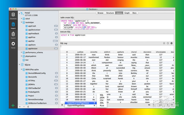Click the clear SQL log icon

pos(164,43)
